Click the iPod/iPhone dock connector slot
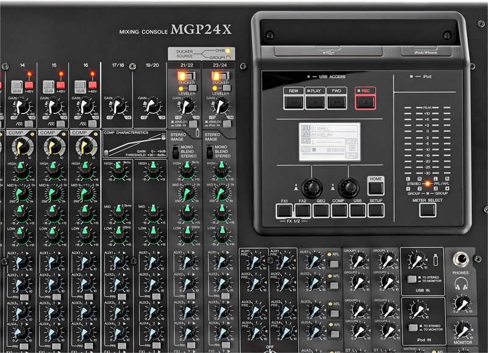Viewport: 488px width, 353px height. 426,51
